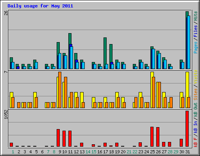Click the red kB bar for day 1
The width and height of the screenshot is (200, 156).
[x=11, y=145]
